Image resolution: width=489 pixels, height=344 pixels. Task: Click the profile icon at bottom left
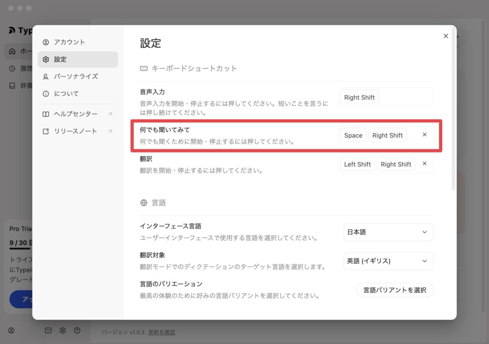[11, 330]
